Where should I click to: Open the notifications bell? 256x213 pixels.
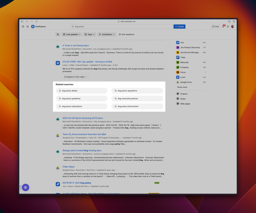click(x=223, y=26)
